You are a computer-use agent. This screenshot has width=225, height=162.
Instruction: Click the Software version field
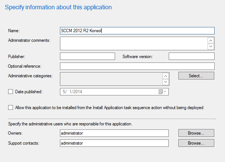(x=191, y=56)
